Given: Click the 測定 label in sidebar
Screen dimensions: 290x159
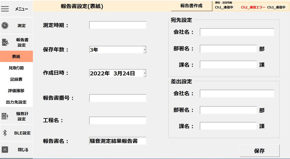Looking at the screenshot, I should [22, 26].
